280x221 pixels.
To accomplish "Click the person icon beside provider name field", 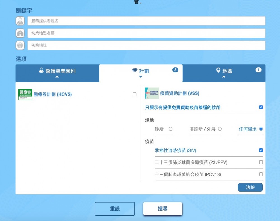I will point(20,21).
